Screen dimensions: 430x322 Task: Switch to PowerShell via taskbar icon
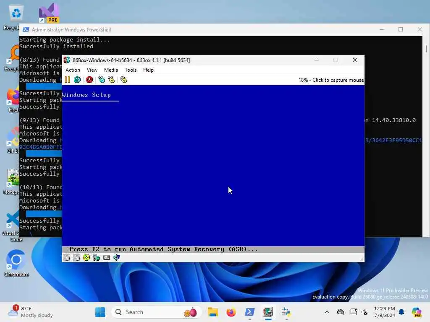point(249,312)
